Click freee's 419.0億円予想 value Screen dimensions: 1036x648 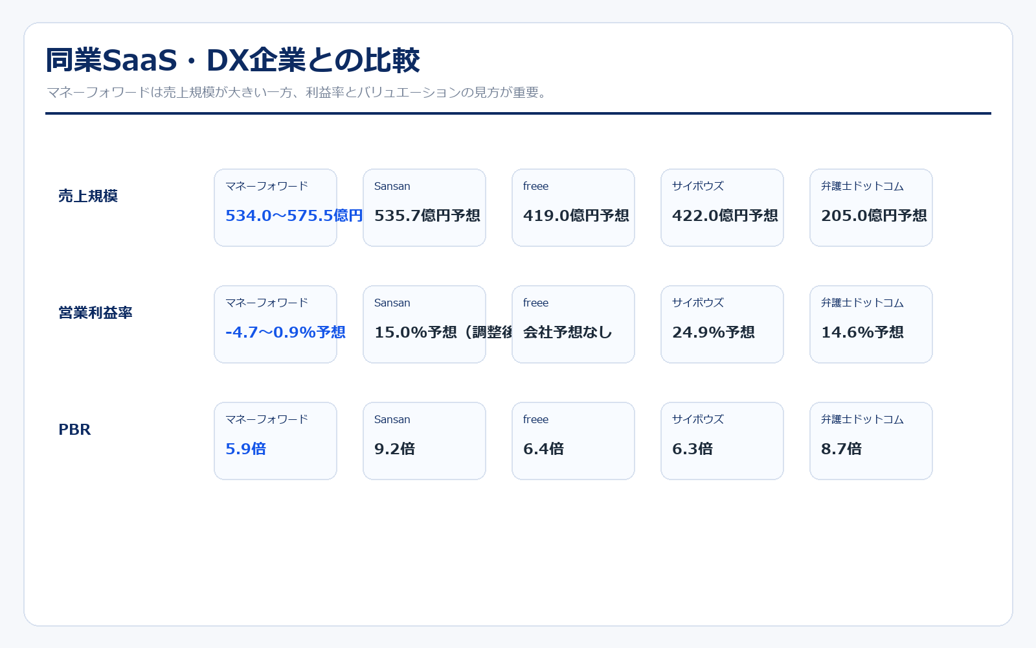click(576, 216)
